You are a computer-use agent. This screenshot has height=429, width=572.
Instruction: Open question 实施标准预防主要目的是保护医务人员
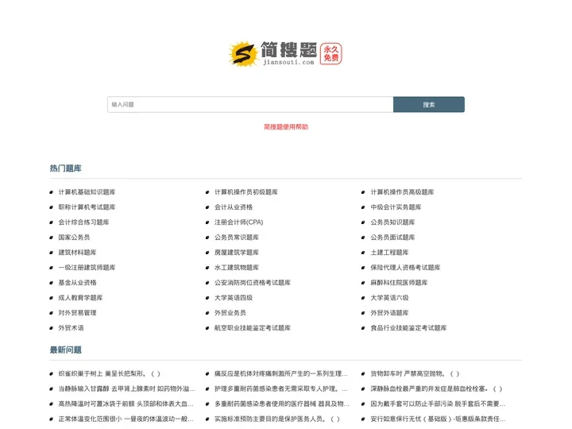(277, 419)
